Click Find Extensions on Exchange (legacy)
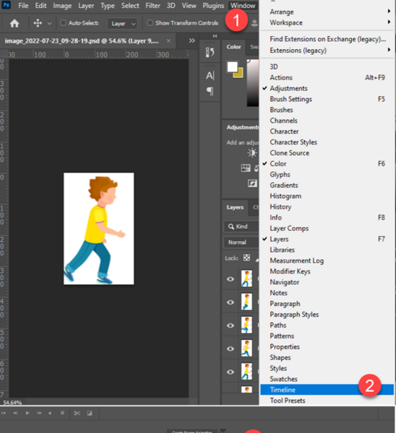396x433 pixels. [x=327, y=39]
